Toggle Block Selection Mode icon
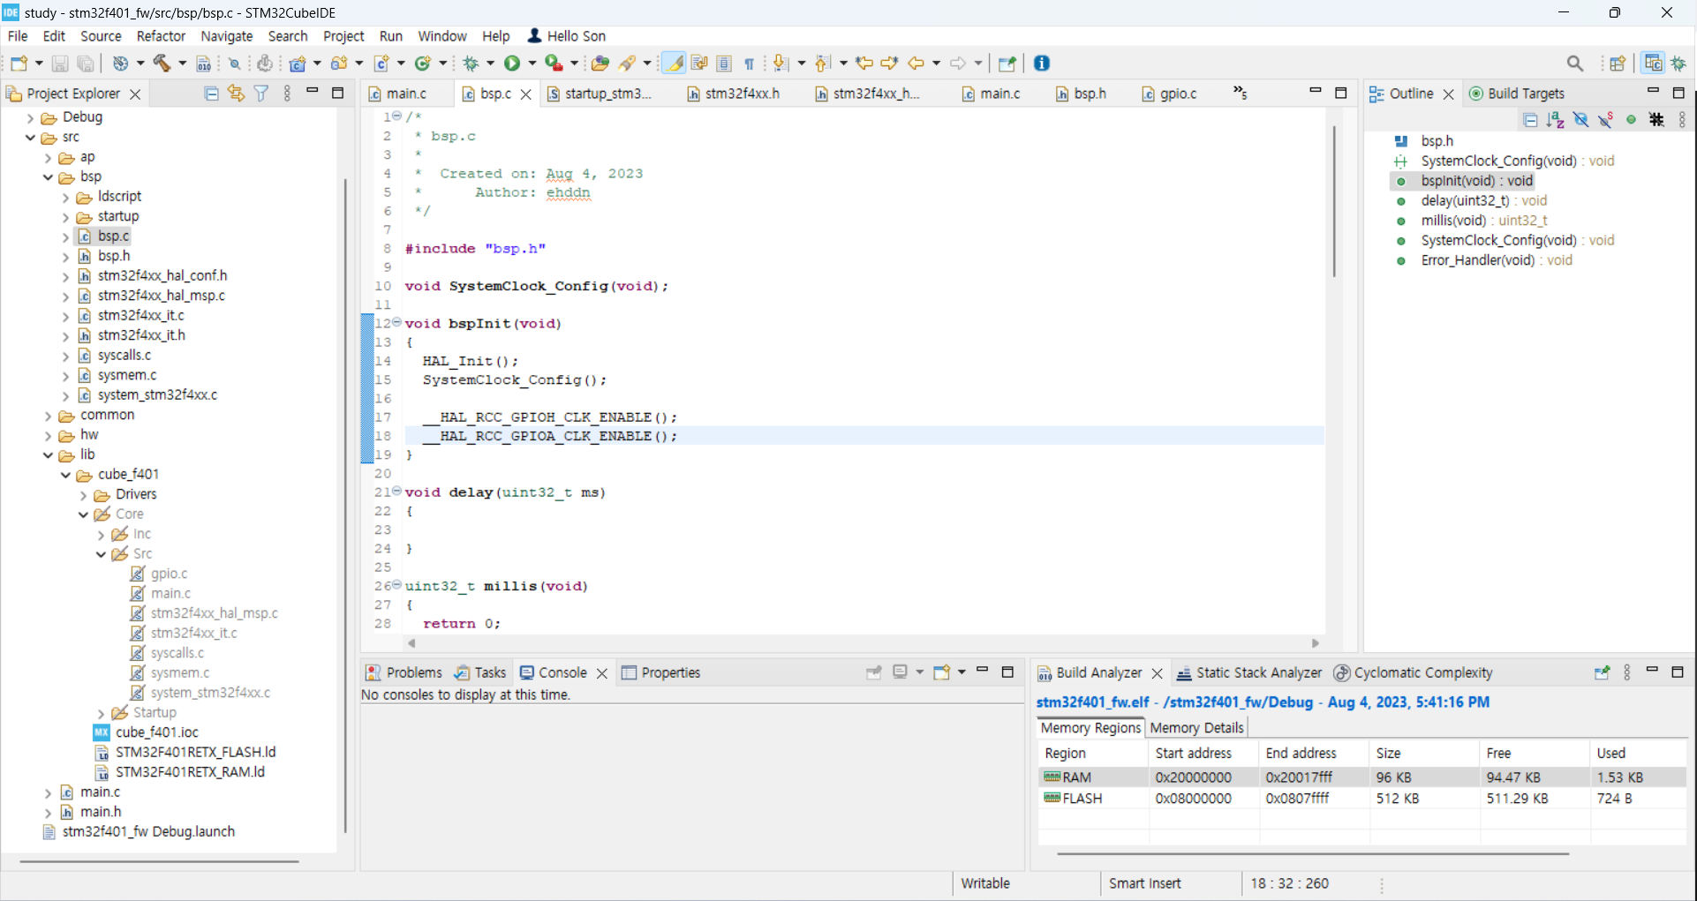1697x901 pixels. 724,64
